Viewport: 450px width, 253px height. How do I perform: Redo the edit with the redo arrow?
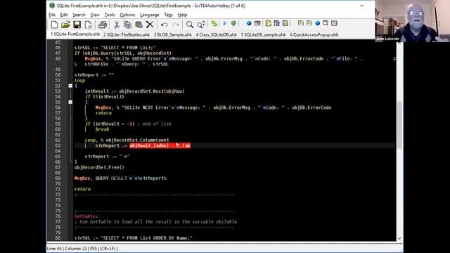pos(176,25)
